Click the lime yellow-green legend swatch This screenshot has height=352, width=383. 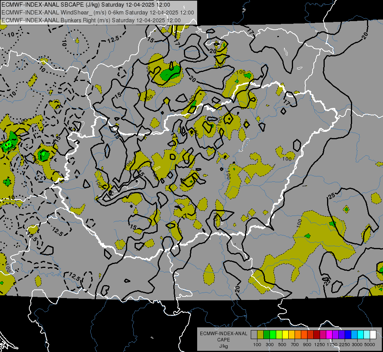point(279,334)
